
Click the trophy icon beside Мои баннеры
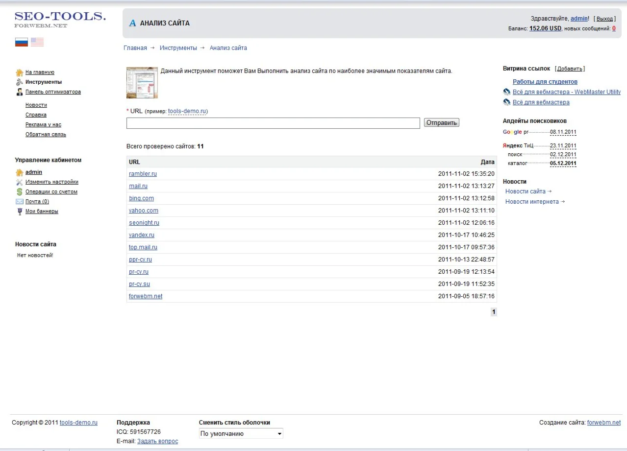point(20,212)
